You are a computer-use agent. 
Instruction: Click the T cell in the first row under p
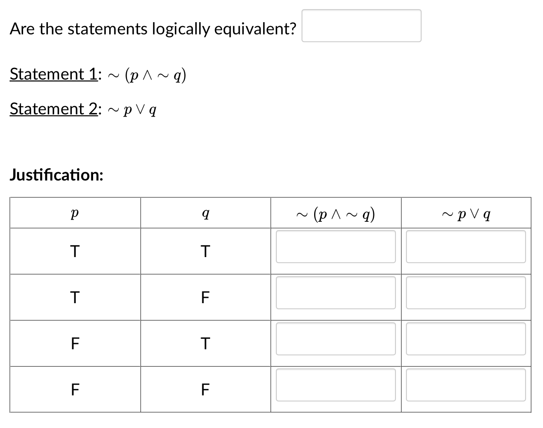point(75,251)
